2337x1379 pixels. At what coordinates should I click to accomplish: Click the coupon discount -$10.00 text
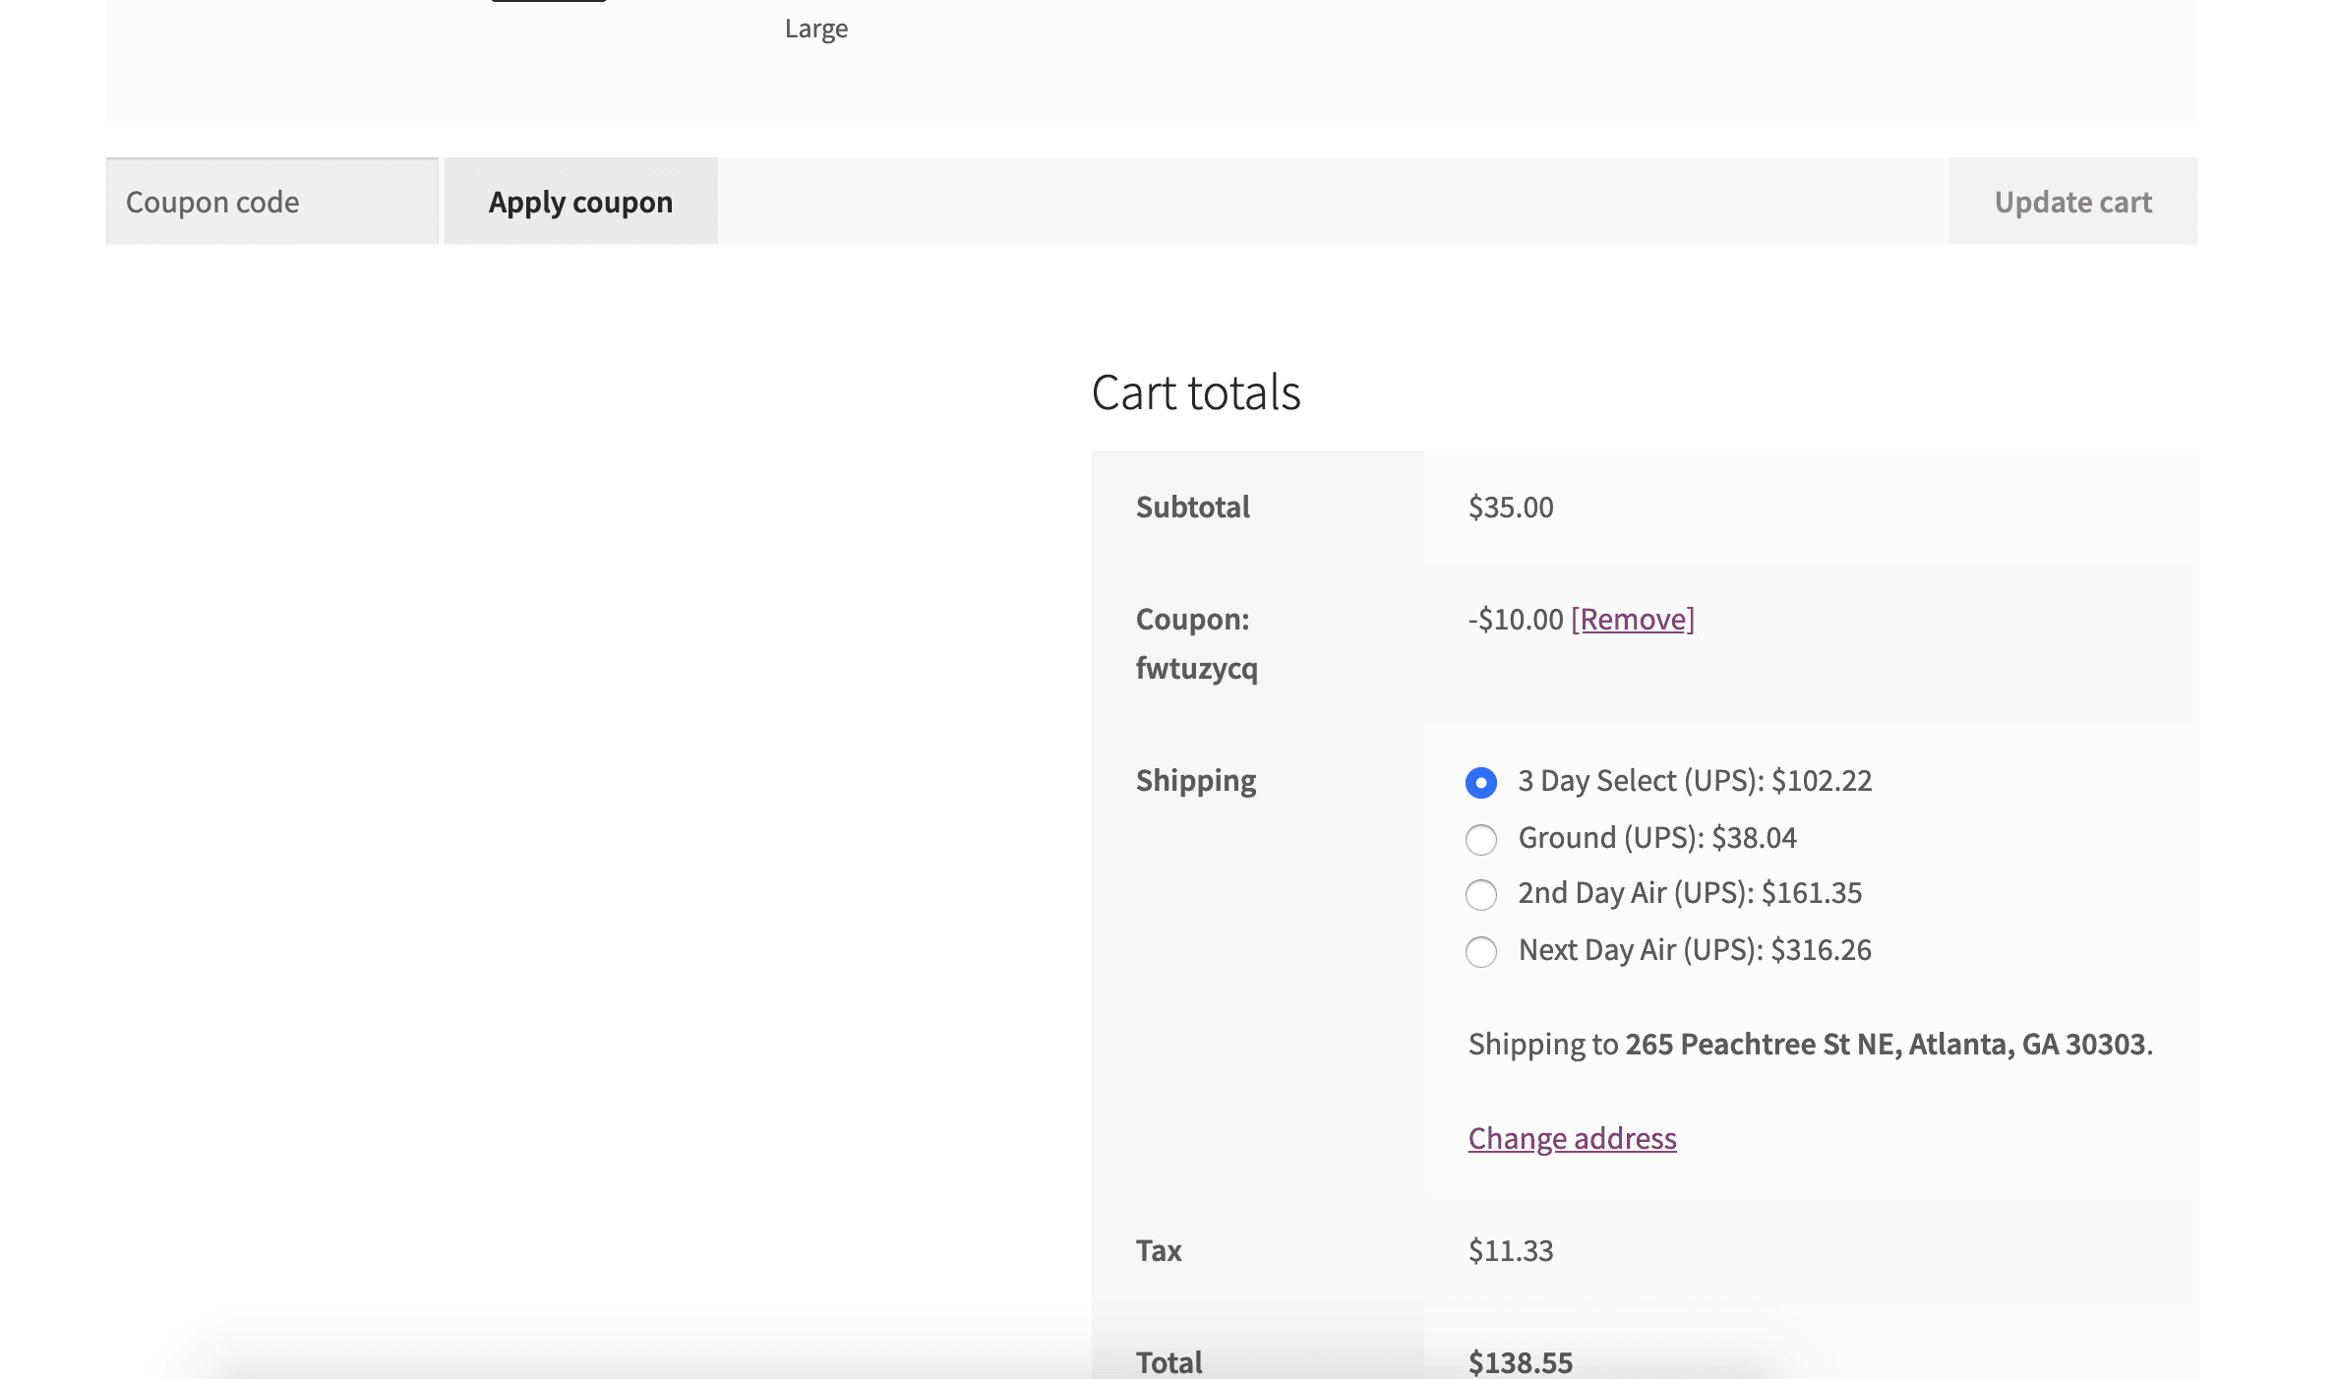pyautogui.click(x=1516, y=619)
